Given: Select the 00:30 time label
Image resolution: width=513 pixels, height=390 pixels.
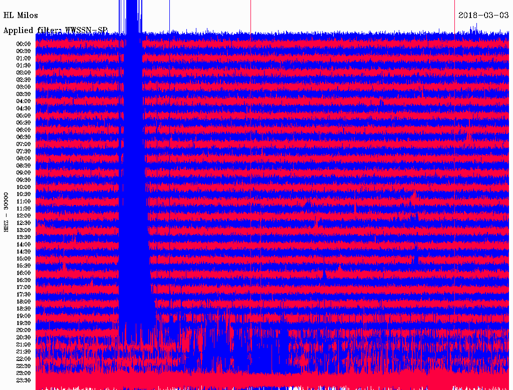Looking at the screenshot, I should (x=24, y=51).
